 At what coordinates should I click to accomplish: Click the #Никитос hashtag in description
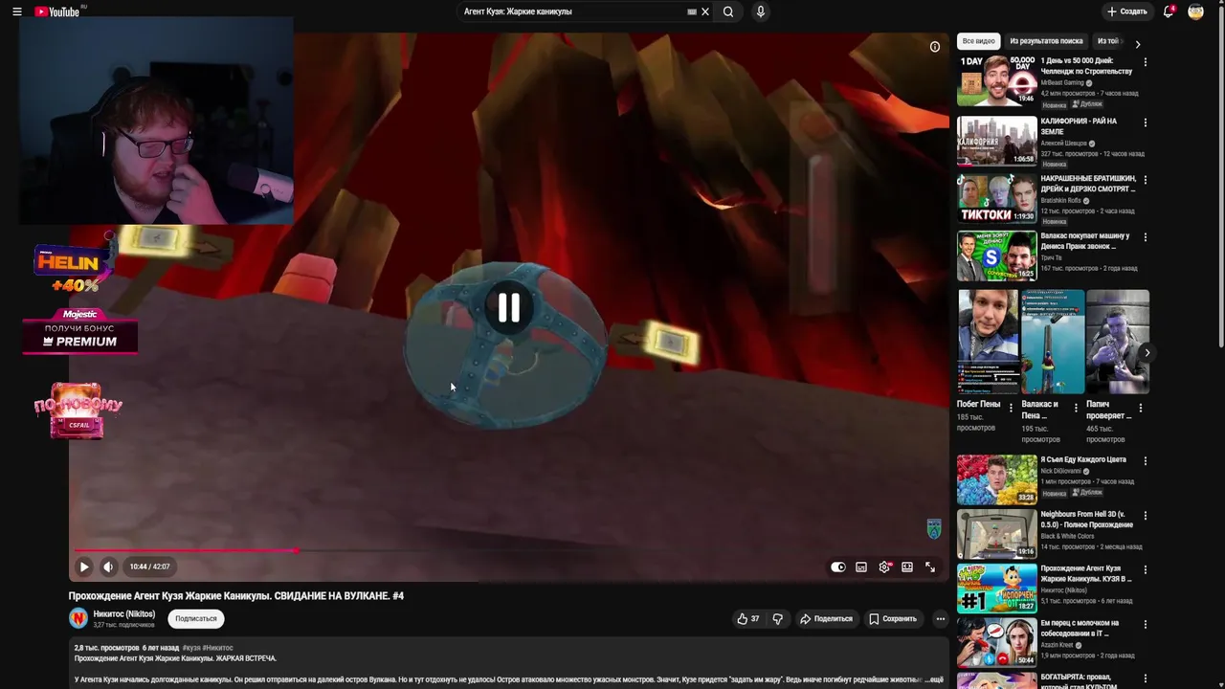pyautogui.click(x=217, y=648)
